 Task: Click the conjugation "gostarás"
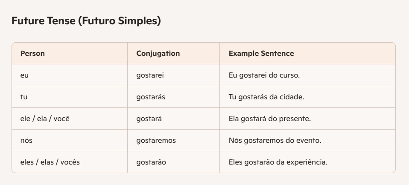pyautogui.click(x=151, y=97)
